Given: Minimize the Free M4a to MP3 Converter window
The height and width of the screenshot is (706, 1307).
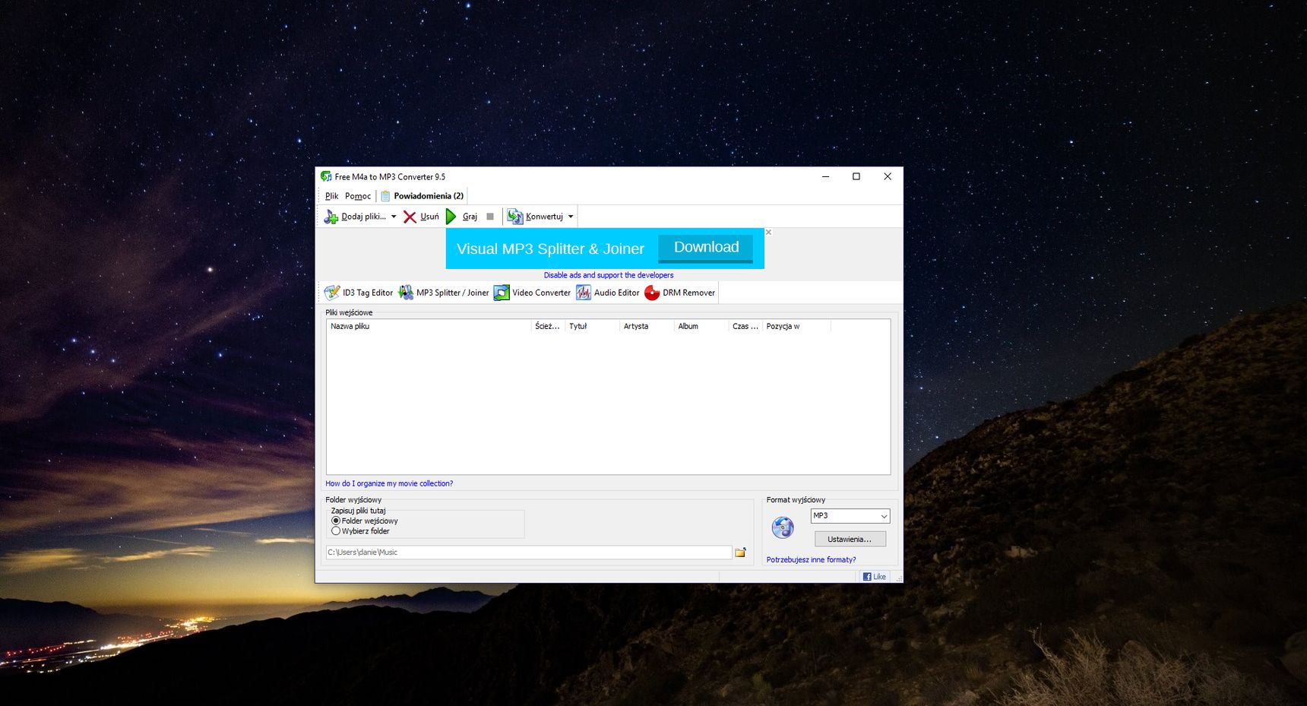Looking at the screenshot, I should (x=825, y=176).
